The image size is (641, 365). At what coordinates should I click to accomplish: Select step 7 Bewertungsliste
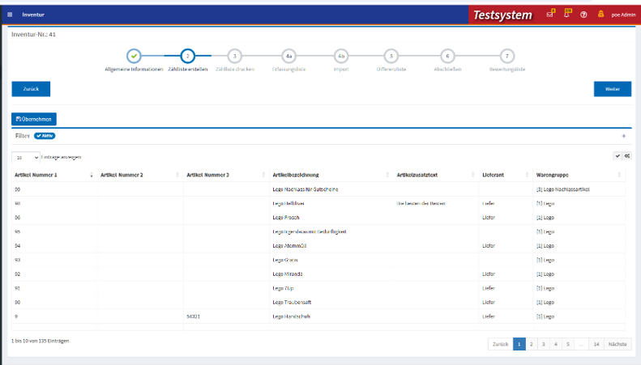507,56
